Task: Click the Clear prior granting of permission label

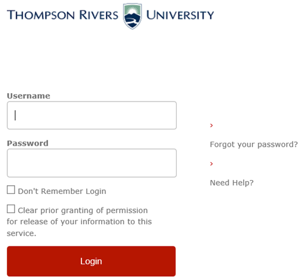Action: point(83,210)
